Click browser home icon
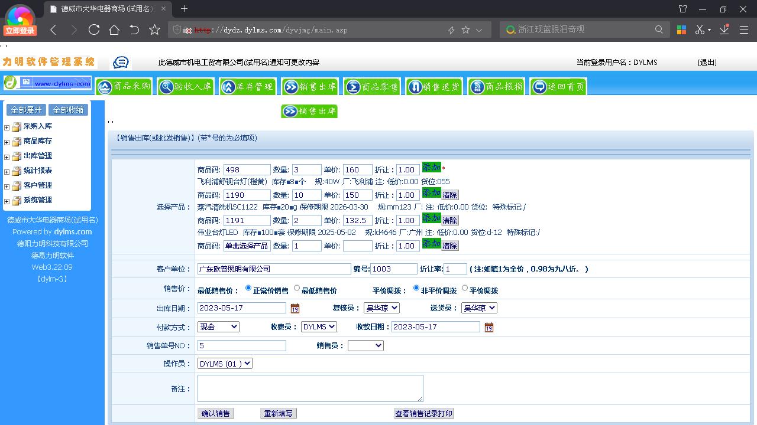This screenshot has height=425, width=757. pyautogui.click(x=114, y=30)
